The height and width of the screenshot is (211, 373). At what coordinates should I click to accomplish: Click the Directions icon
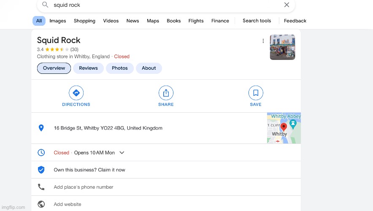(x=76, y=93)
